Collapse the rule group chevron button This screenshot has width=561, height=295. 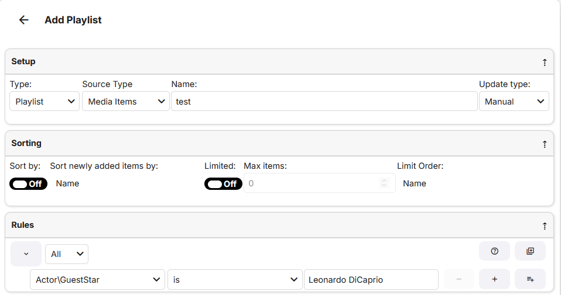coord(26,254)
